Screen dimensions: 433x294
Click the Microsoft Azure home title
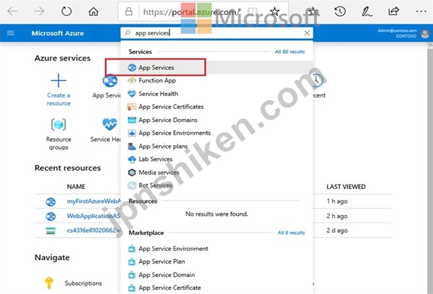point(58,33)
